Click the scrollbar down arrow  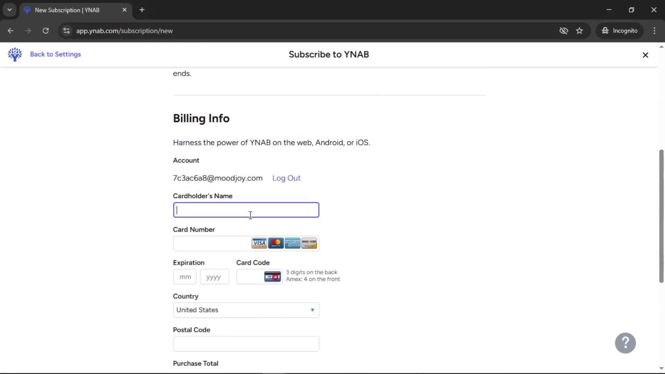(661, 368)
